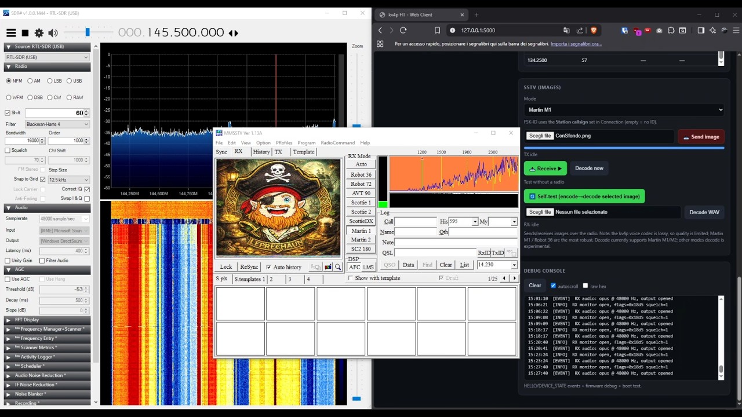742x417 pixels.
Task: Toggle autoscroll in the Debug Console
Action: [553, 286]
